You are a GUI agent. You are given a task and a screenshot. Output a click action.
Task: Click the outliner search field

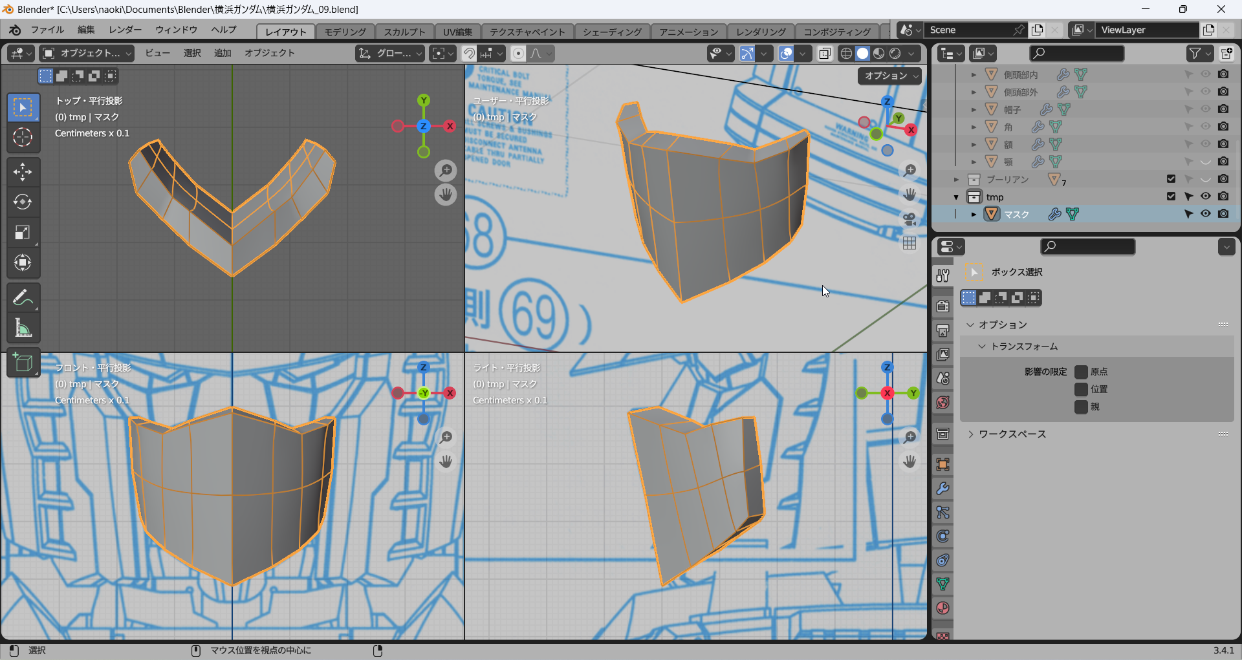[1076, 53]
